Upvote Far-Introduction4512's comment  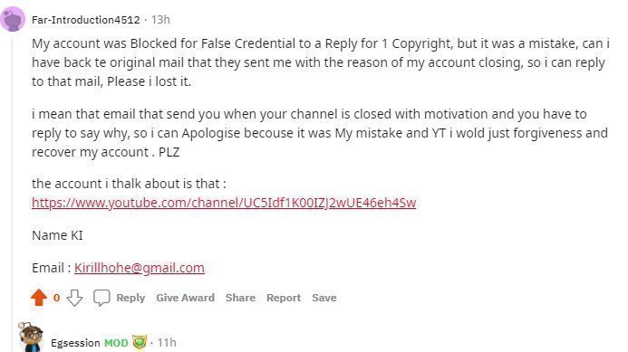coord(39,298)
